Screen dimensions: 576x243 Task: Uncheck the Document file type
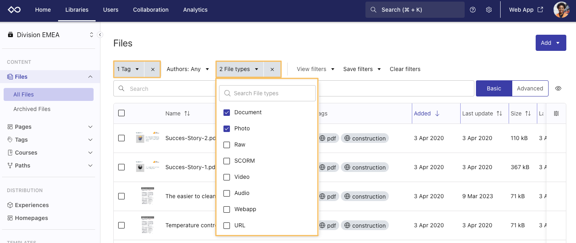227,112
